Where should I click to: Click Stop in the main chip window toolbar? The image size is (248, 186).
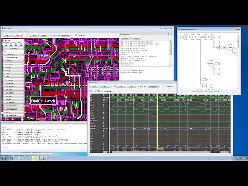[34, 35]
